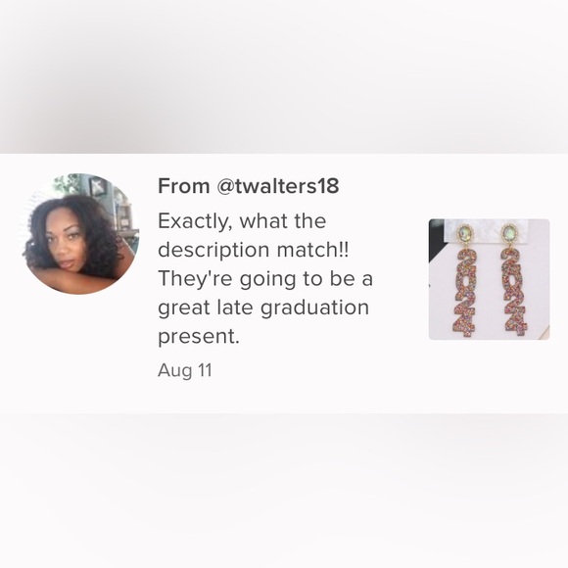Click the dark corner of the earring thumbnail
This screenshot has width=568, height=568.
435,241
